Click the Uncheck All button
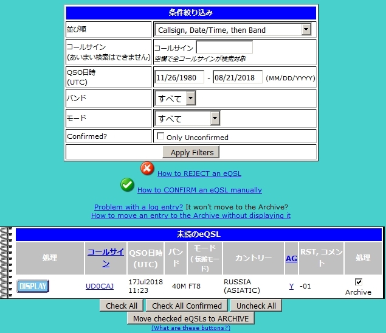This screenshot has height=333, width=386. [x=256, y=306]
